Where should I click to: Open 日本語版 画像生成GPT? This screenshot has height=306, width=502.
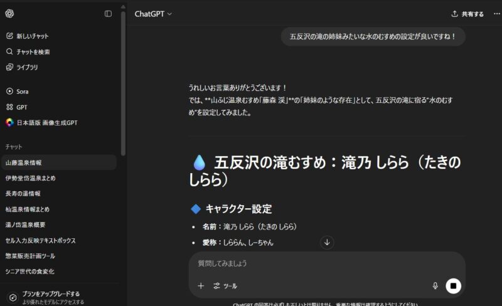click(41, 123)
